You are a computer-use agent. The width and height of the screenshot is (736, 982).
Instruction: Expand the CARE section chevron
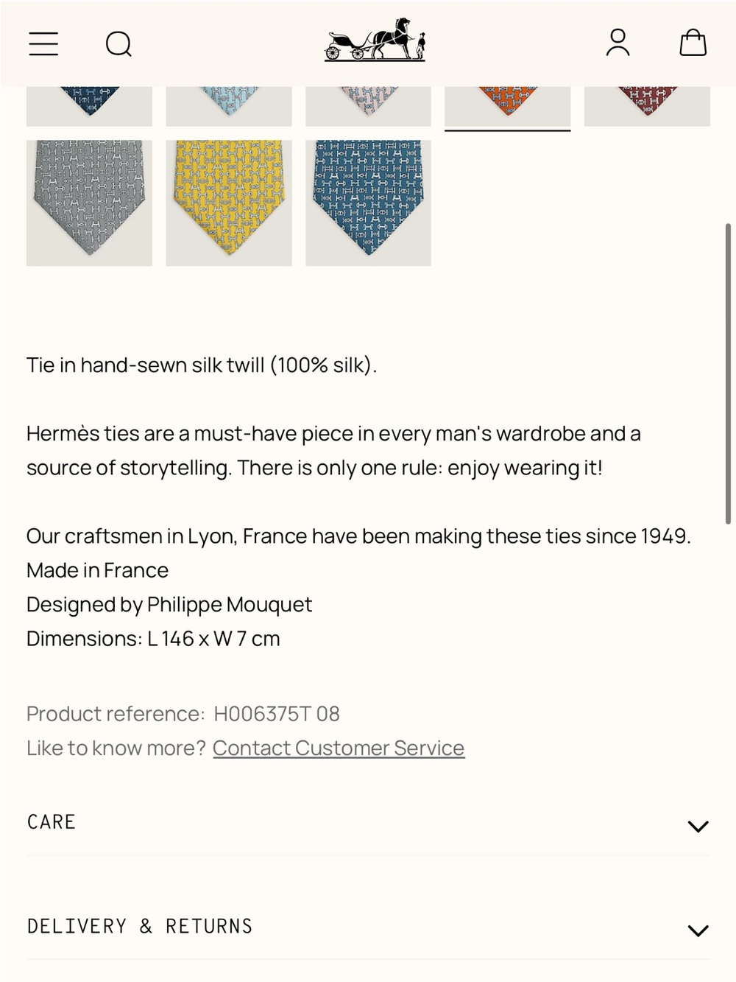[x=698, y=826]
